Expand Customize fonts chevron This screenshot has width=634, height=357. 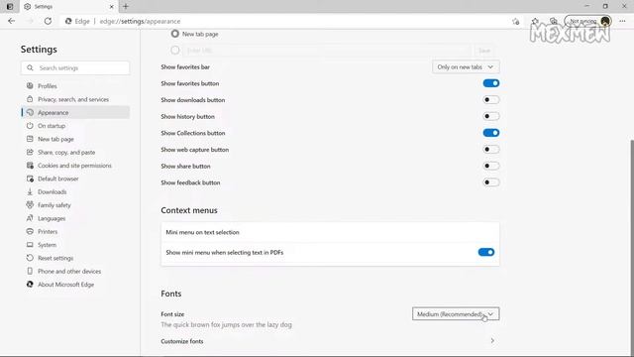tap(492, 341)
